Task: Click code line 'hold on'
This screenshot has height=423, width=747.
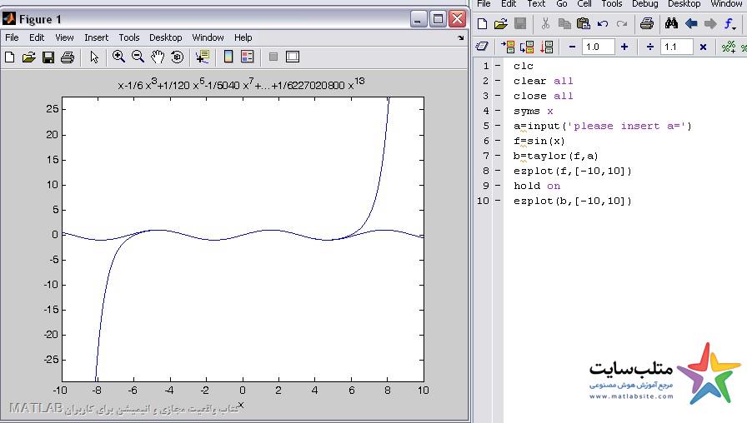Action: coord(537,186)
